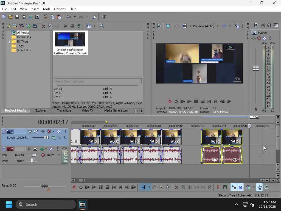Open the Touch automation mode dropdown
Screen dimensions: 281x211
pyautogui.click(x=59, y=155)
